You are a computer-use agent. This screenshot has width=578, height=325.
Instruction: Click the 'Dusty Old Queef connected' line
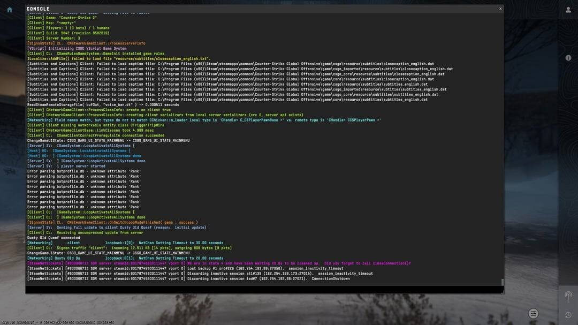point(54,238)
